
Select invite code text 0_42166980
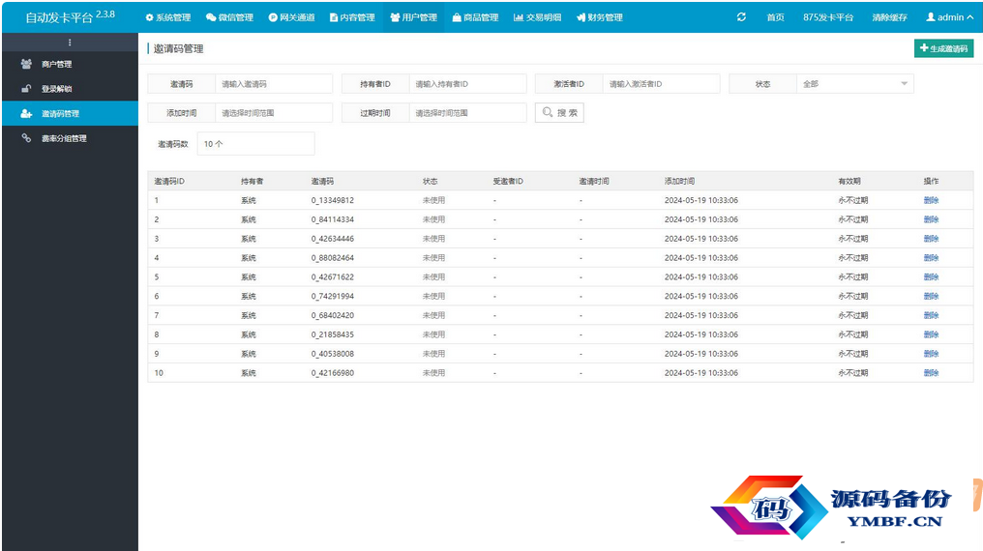332,373
